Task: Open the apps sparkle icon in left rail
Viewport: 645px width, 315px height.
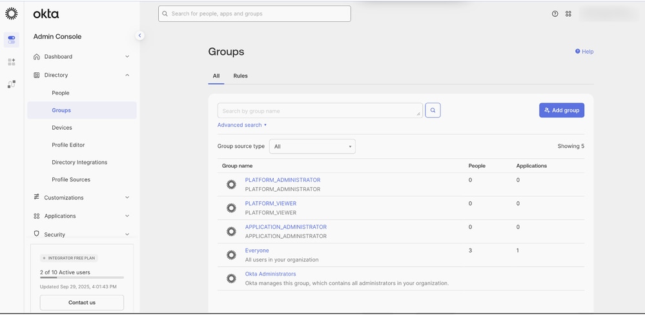Action: tap(12, 62)
